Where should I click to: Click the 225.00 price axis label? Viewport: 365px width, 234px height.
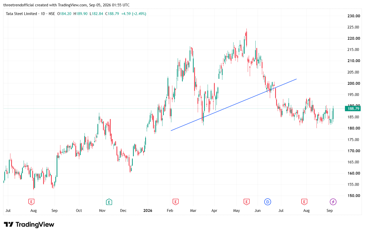pos(354,27)
